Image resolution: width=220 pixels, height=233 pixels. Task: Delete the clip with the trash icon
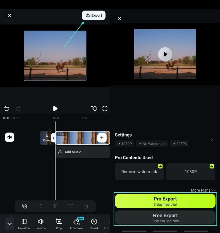pos(86,206)
